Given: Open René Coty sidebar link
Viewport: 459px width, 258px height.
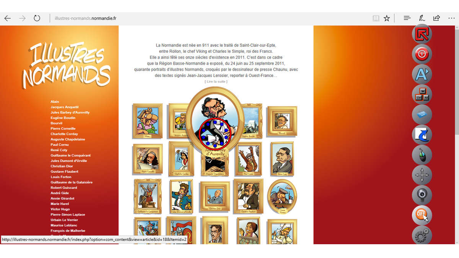Looking at the screenshot, I should 59,150.
